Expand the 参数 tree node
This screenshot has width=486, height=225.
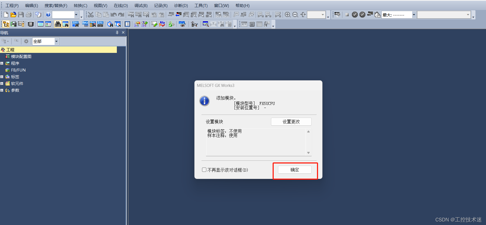[x=2, y=90]
